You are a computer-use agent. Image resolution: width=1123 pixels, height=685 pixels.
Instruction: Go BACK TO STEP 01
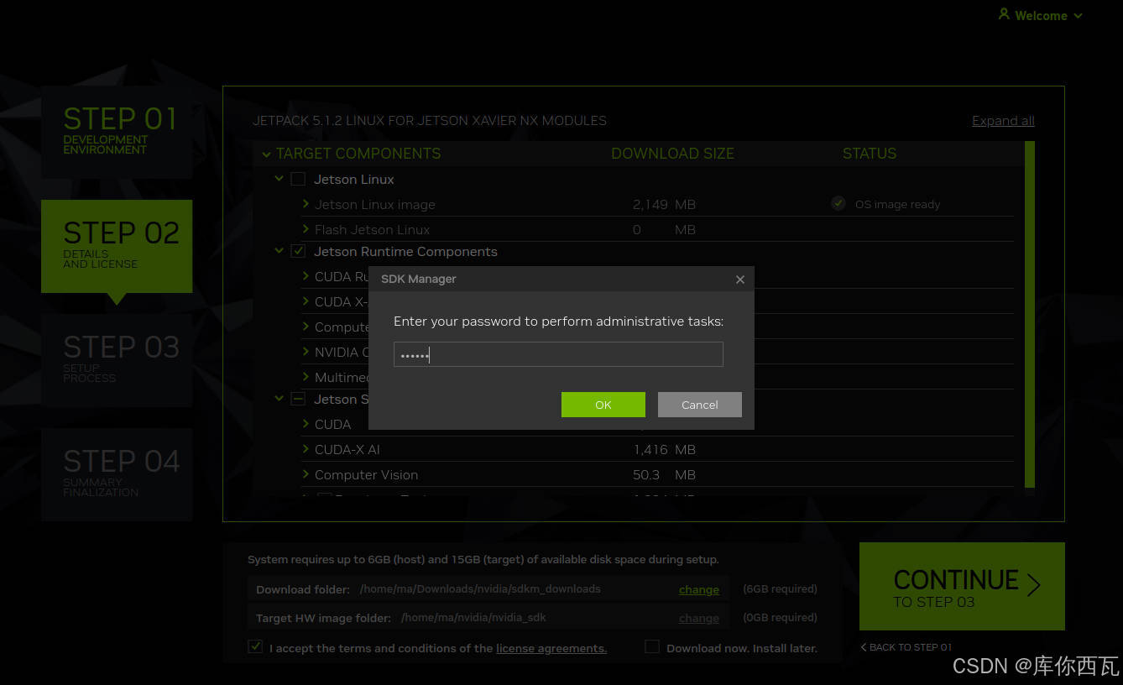pos(906,647)
